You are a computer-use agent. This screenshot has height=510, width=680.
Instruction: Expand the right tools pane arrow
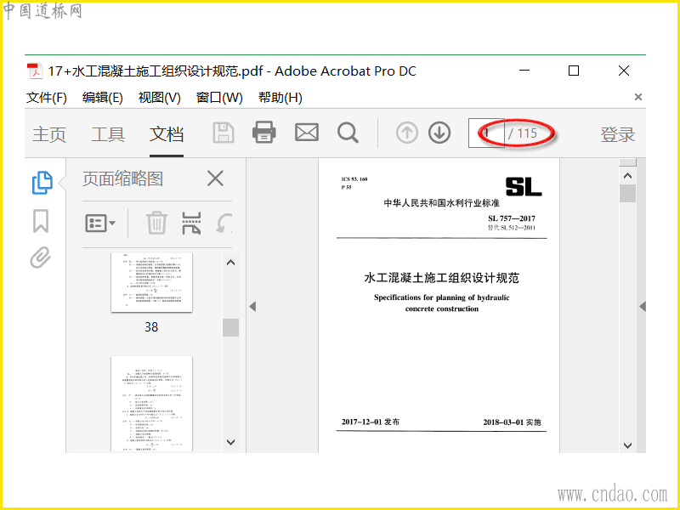tap(643, 307)
